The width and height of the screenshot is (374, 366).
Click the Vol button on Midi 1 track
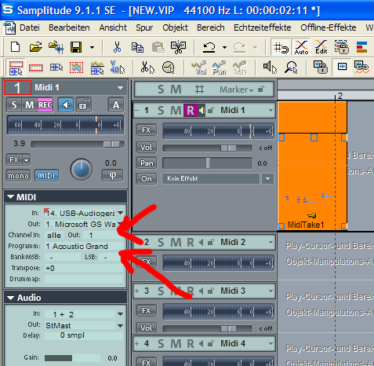pyautogui.click(x=147, y=148)
